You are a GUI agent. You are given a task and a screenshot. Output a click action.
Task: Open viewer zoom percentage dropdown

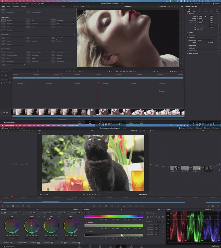40,131
